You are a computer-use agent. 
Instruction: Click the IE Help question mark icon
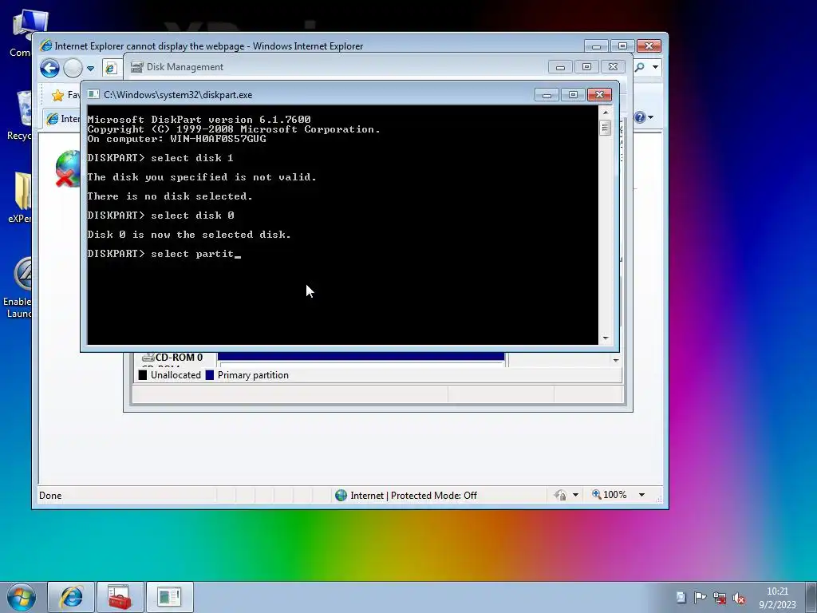pos(640,117)
